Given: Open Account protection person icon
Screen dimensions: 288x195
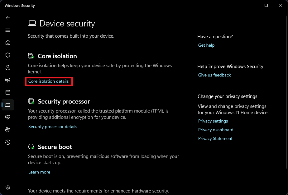Looking at the screenshot, I should coord(8,67).
